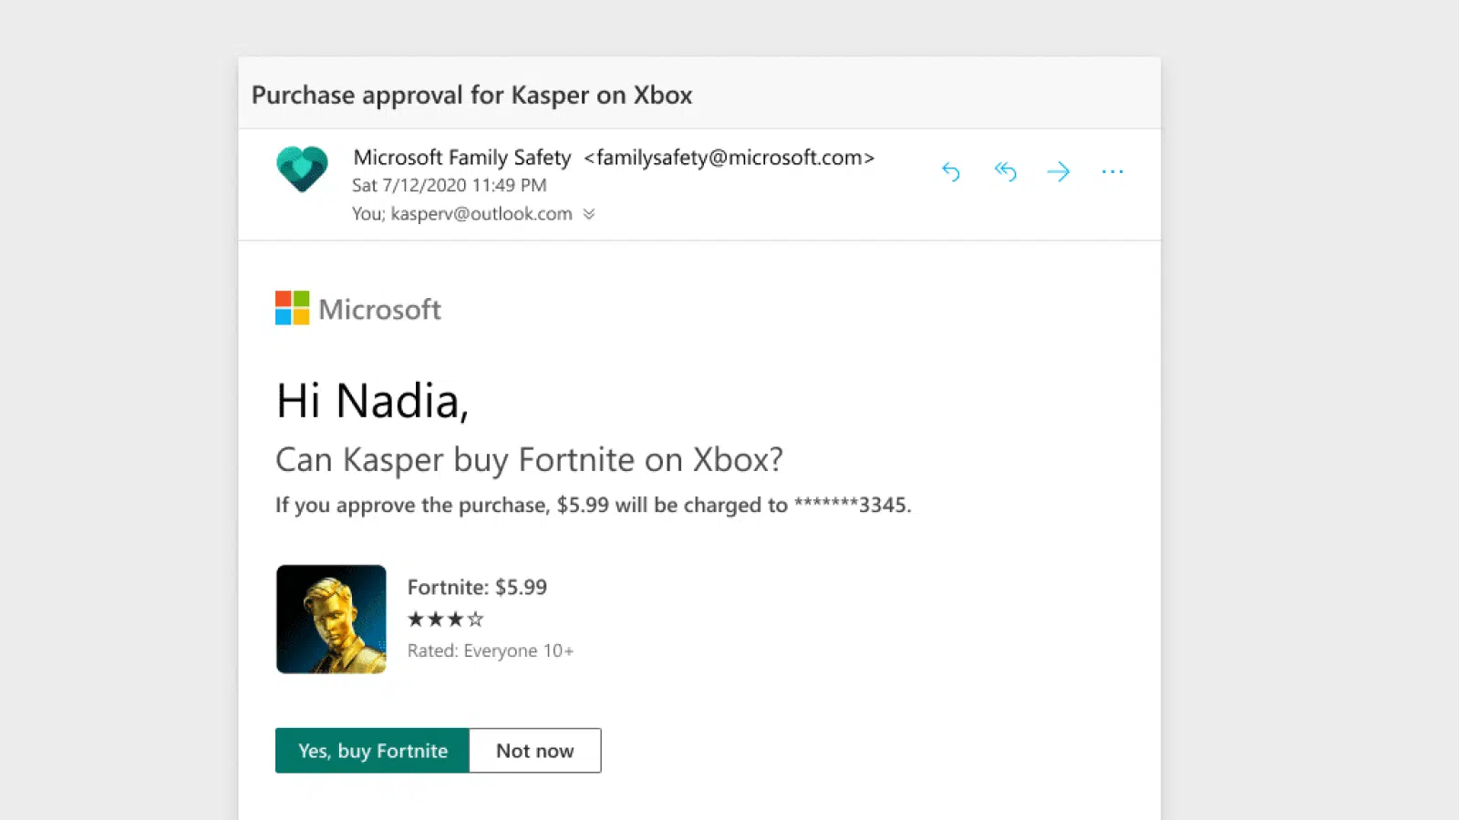This screenshot has width=1459, height=820.
Task: Open the Fortnite game thumbnail
Action: point(331,620)
